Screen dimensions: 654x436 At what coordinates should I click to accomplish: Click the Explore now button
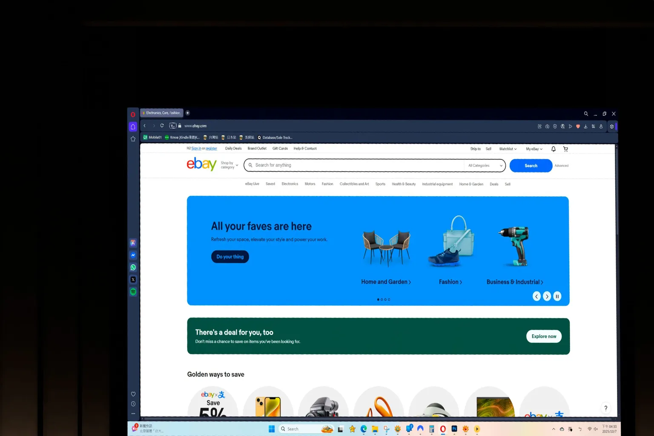pos(544,336)
